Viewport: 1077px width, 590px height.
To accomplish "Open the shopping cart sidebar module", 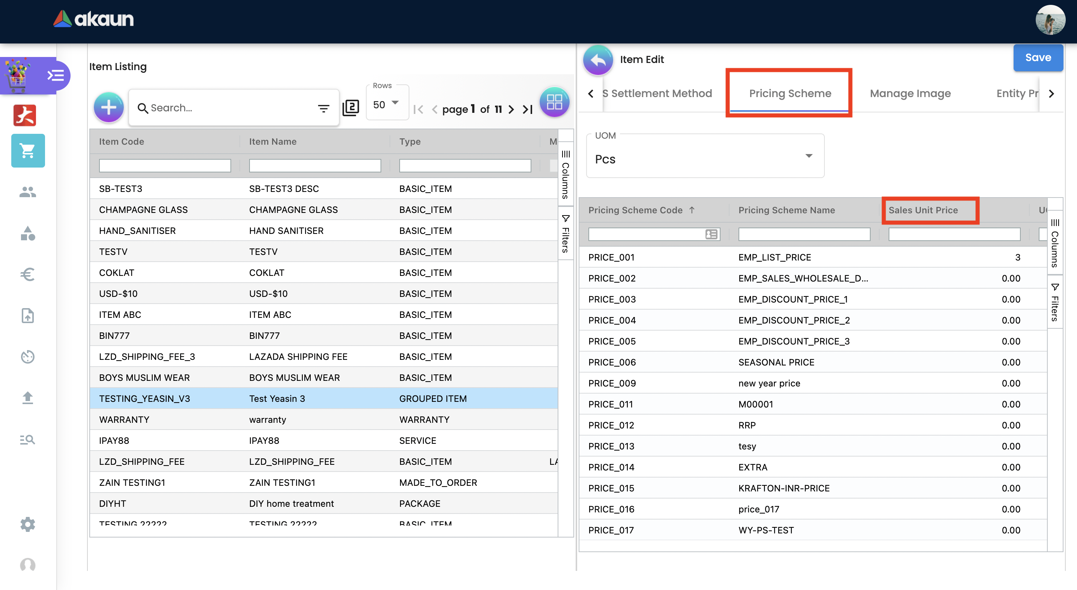I will [28, 151].
